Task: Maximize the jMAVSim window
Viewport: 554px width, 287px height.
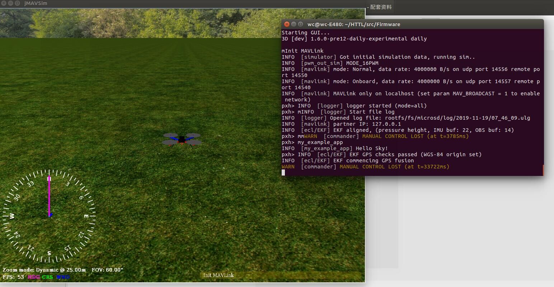Action: (x=17, y=3)
